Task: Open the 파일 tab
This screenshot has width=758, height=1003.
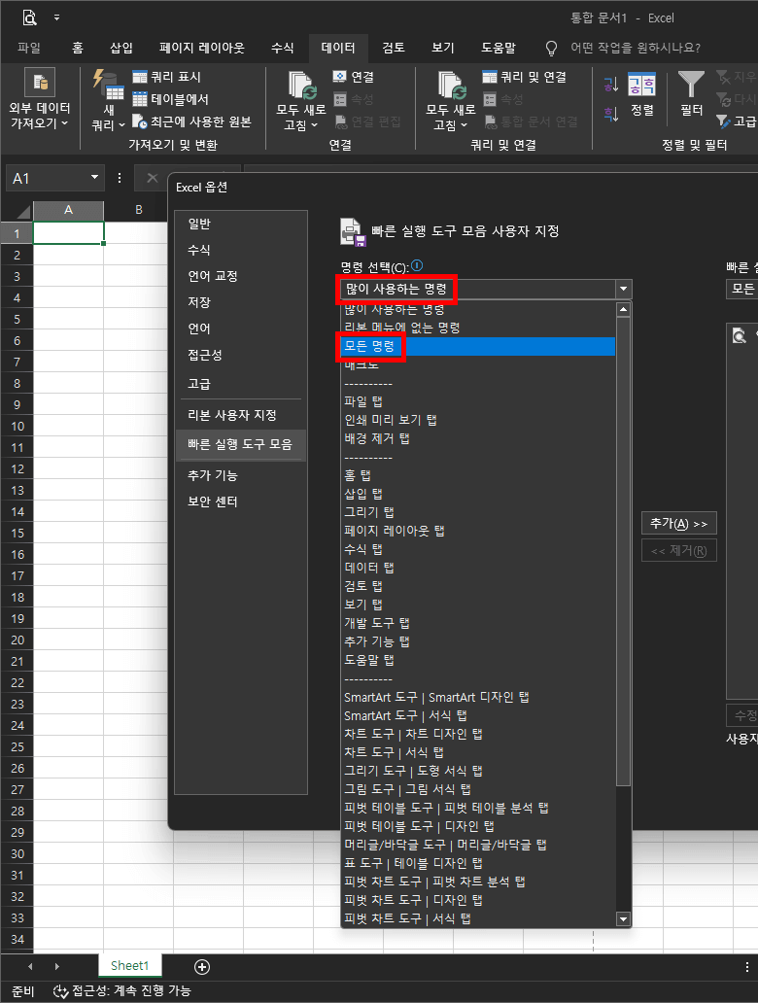Action: (x=29, y=48)
